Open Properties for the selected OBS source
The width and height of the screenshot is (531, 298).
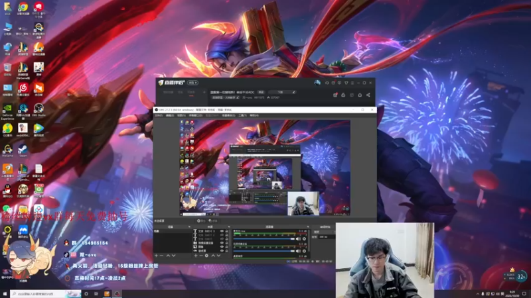click(202, 221)
